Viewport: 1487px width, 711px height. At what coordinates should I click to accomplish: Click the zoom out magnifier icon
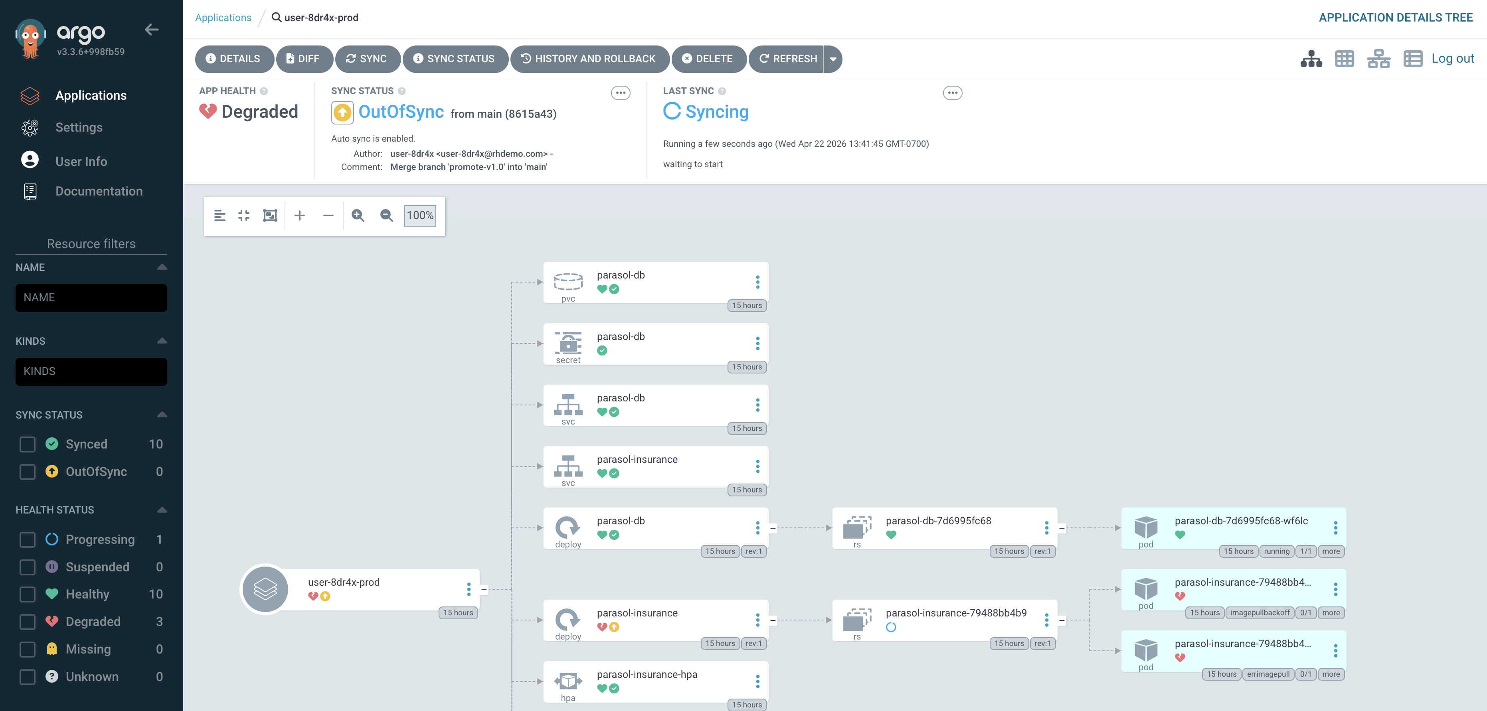click(x=386, y=215)
